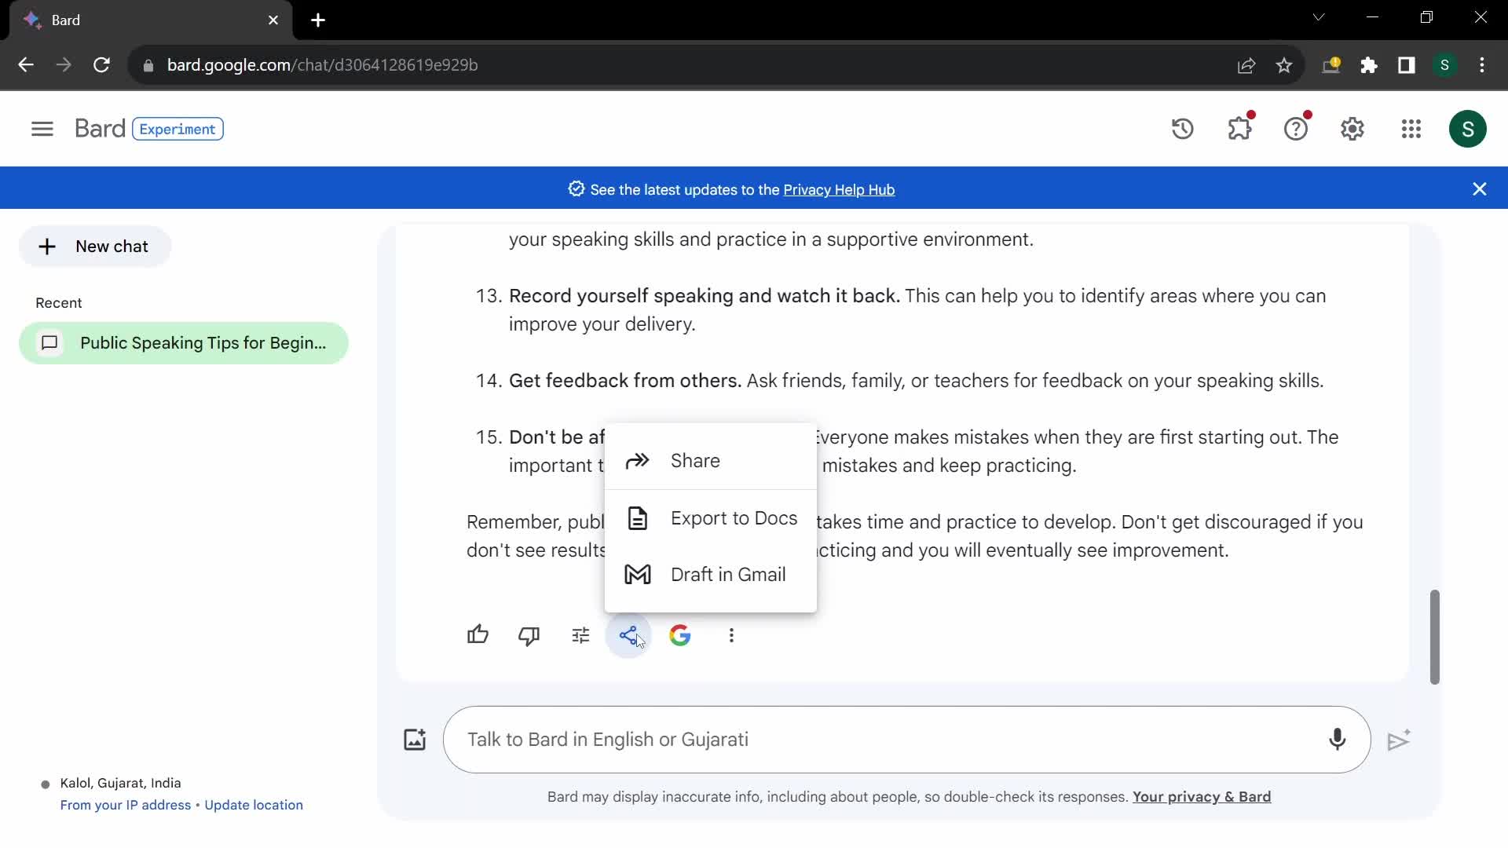Image resolution: width=1508 pixels, height=848 pixels.
Task: Toggle the browser side panel icon
Action: (1407, 65)
